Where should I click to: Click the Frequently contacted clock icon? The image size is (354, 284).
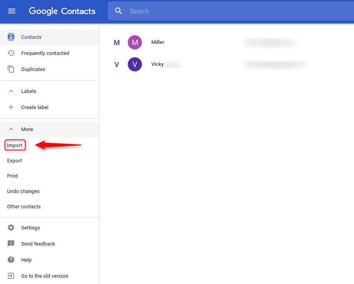[x=11, y=53]
